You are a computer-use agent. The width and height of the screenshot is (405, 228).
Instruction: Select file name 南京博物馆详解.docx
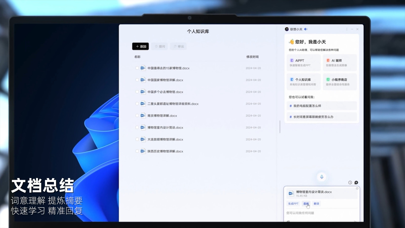pos(162,116)
